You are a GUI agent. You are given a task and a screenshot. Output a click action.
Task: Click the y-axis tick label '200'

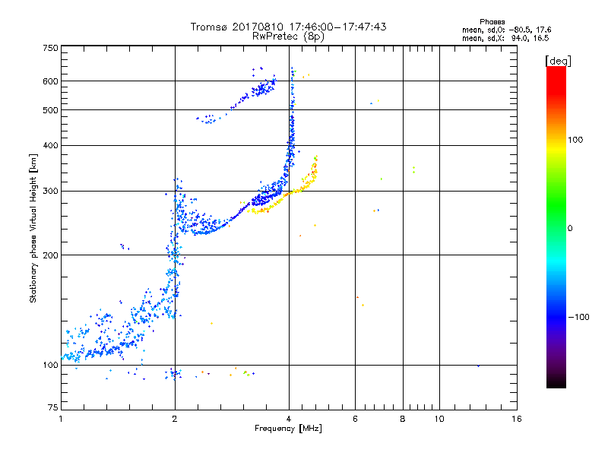(x=50, y=255)
